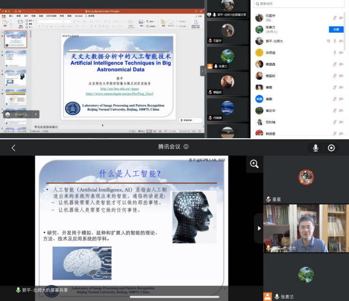Screen dimensions: 349x301
Task: Click the screen share icon beside 郭平-北师大
Action: point(329,41)
